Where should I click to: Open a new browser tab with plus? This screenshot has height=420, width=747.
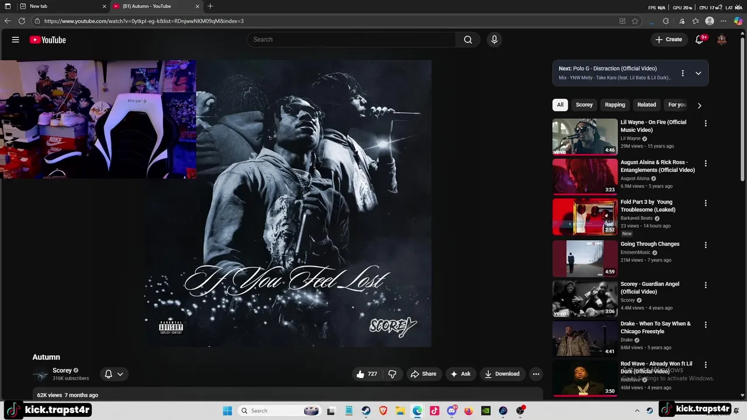[x=210, y=6]
